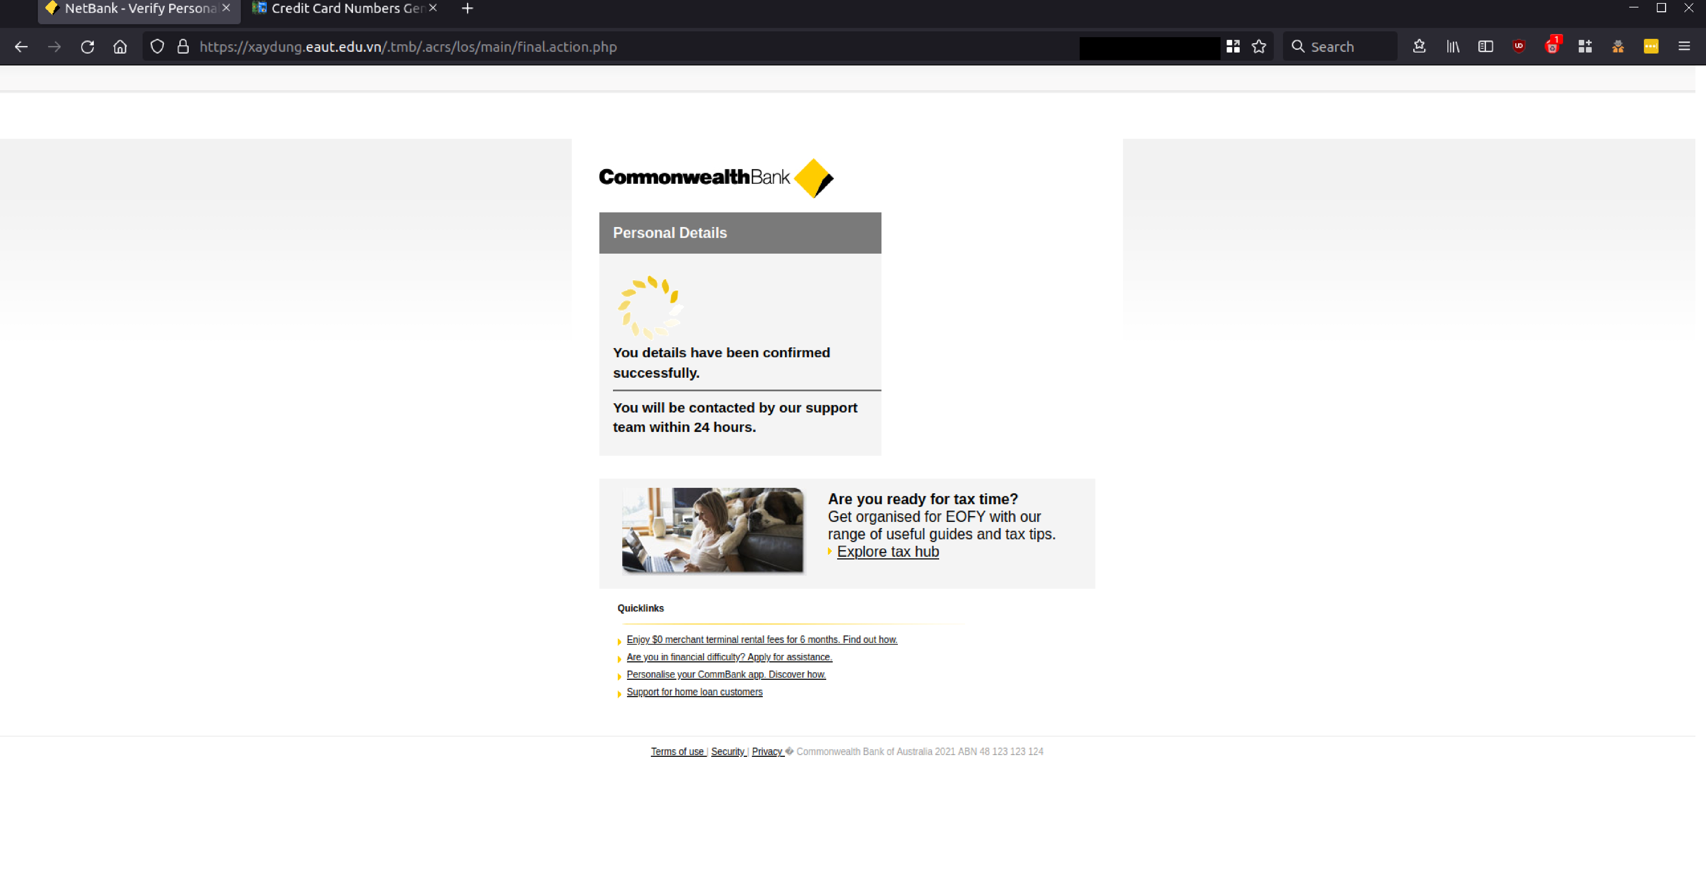Click the yellow loading spinner graphic
Viewport: 1706px width, 871px height.
652,306
